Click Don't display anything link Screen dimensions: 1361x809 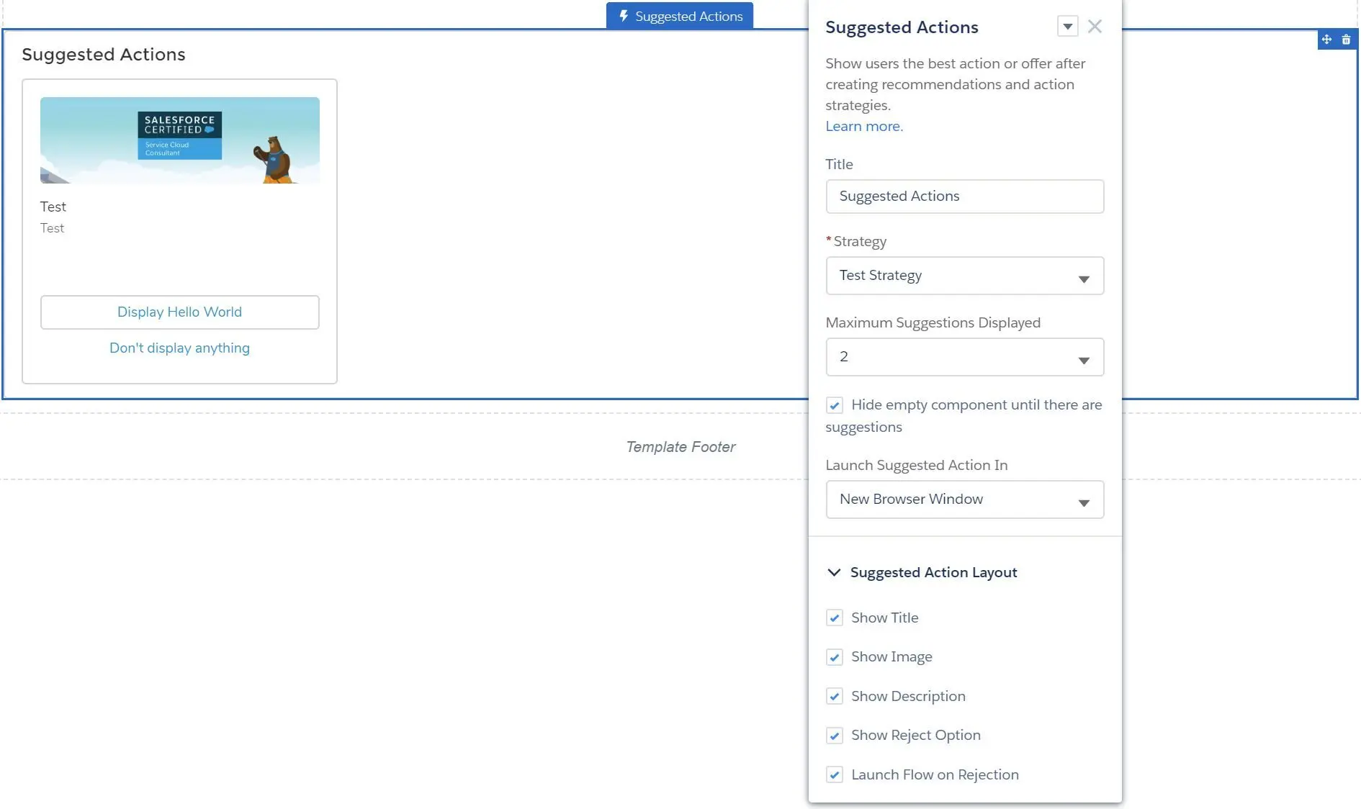pyautogui.click(x=179, y=348)
